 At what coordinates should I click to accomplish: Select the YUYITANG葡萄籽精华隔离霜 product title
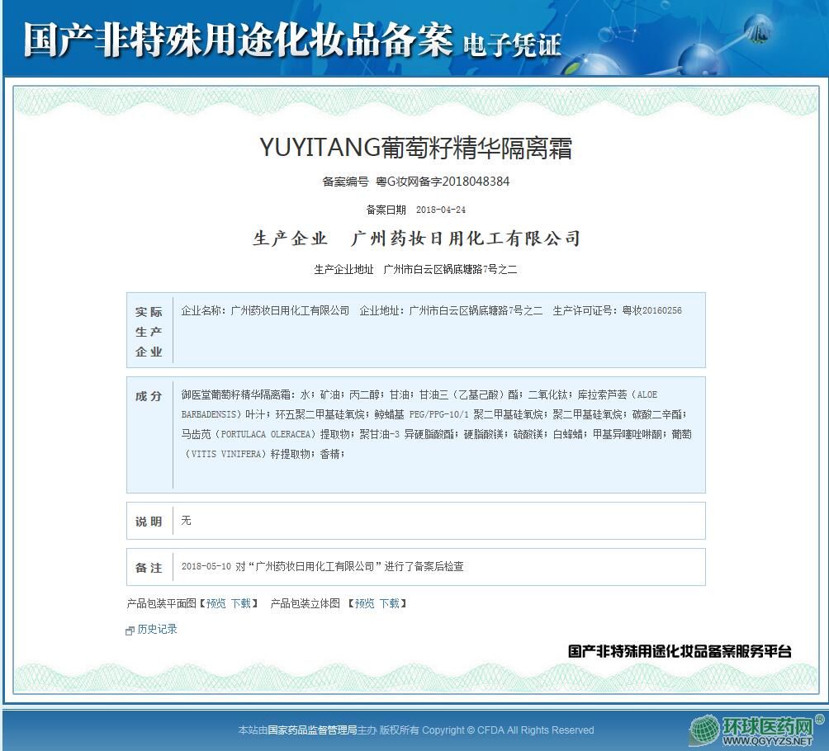point(415,148)
